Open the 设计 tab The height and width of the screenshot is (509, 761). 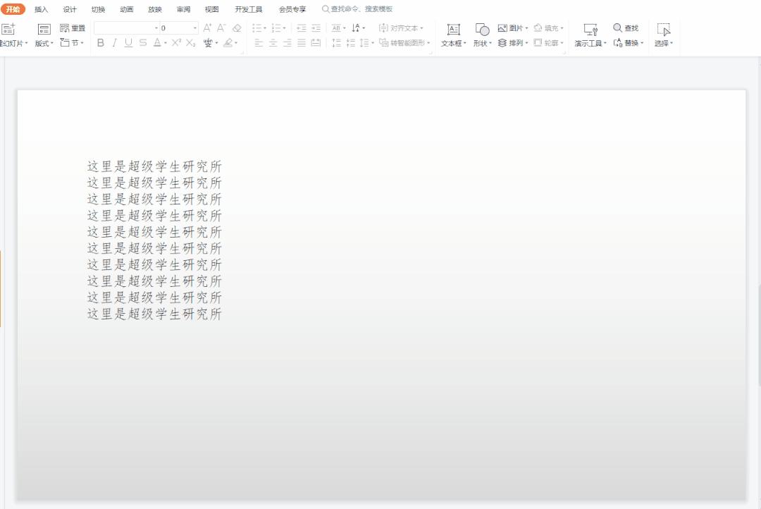(x=69, y=9)
